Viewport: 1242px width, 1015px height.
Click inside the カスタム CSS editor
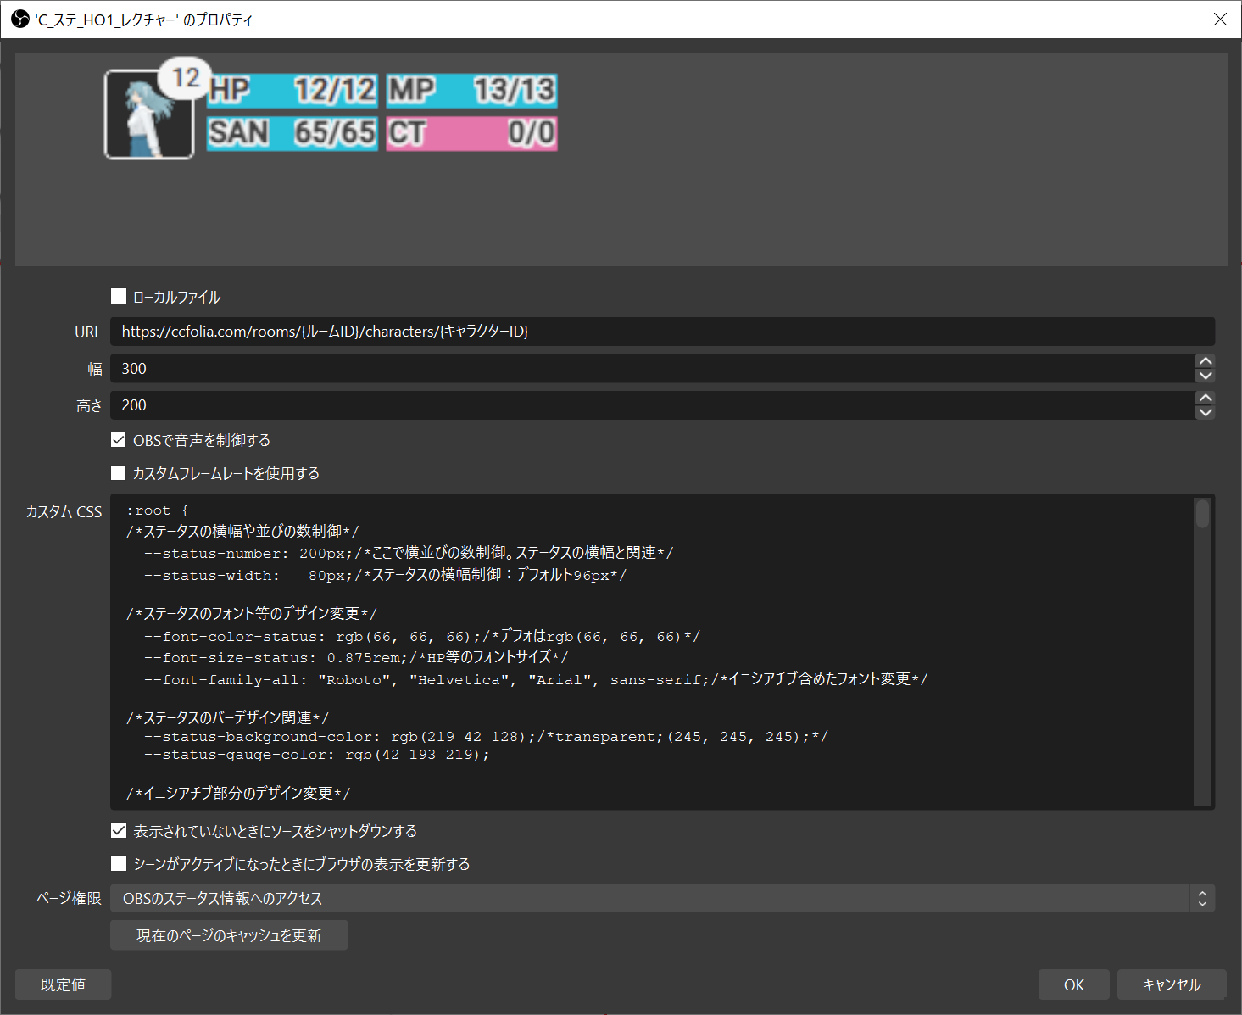click(593, 653)
